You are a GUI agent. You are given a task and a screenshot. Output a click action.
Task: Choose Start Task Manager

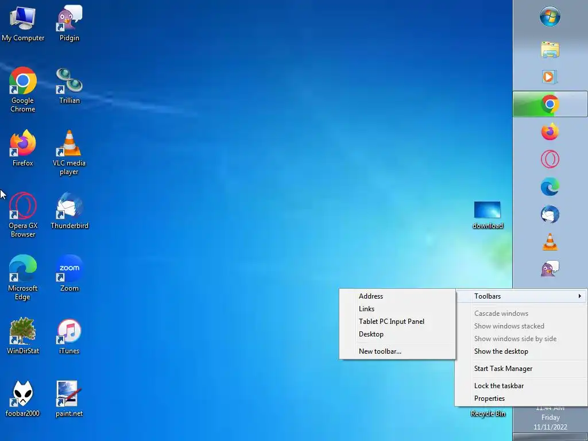pos(521,369)
